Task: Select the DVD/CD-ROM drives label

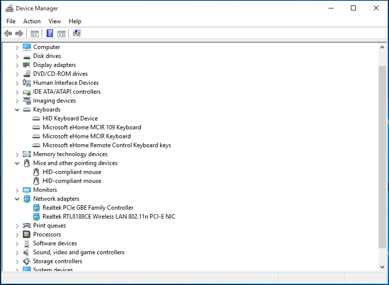Action: pos(60,74)
